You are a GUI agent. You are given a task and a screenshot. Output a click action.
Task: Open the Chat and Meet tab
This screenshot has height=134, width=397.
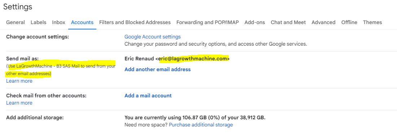(288, 22)
